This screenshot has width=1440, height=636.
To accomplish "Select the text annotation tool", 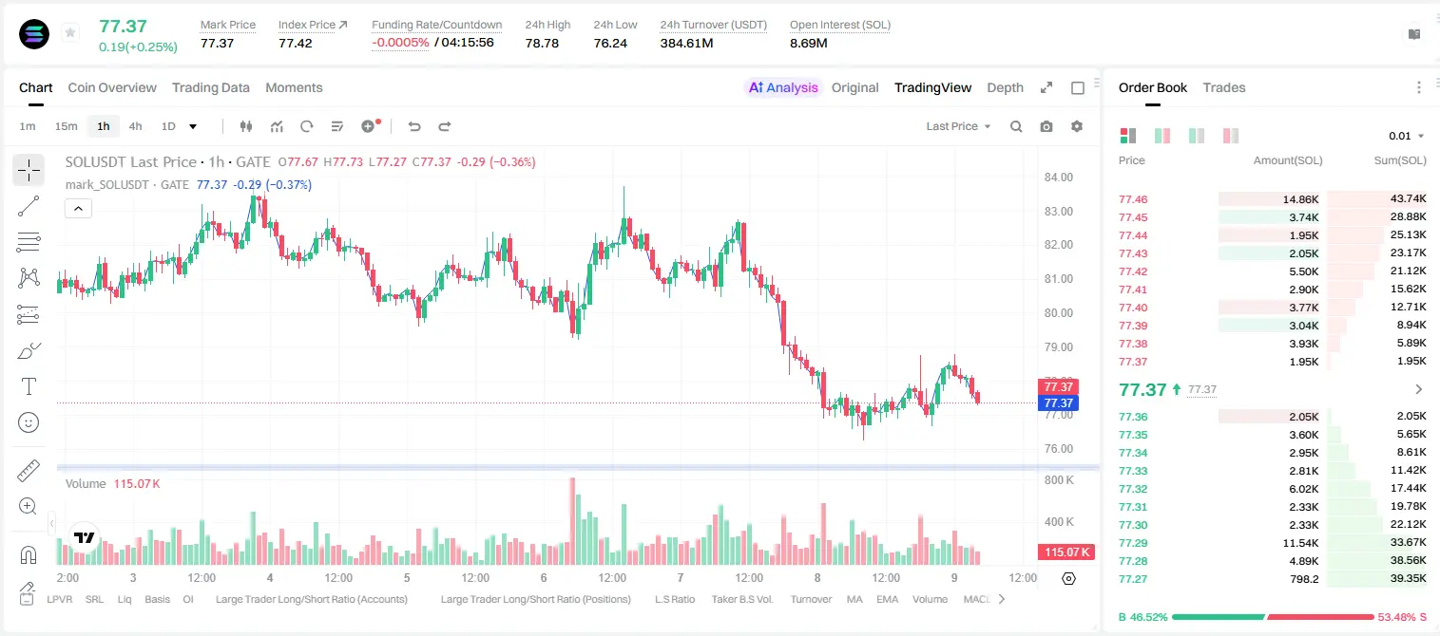I will pos(29,386).
